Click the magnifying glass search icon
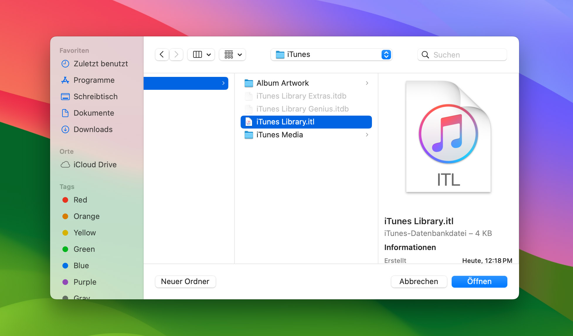This screenshot has height=336, width=573. pos(425,55)
